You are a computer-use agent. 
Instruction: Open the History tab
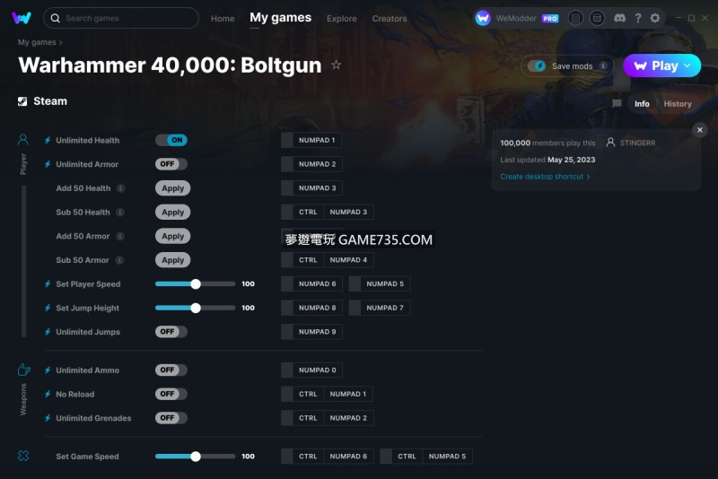[678, 104]
